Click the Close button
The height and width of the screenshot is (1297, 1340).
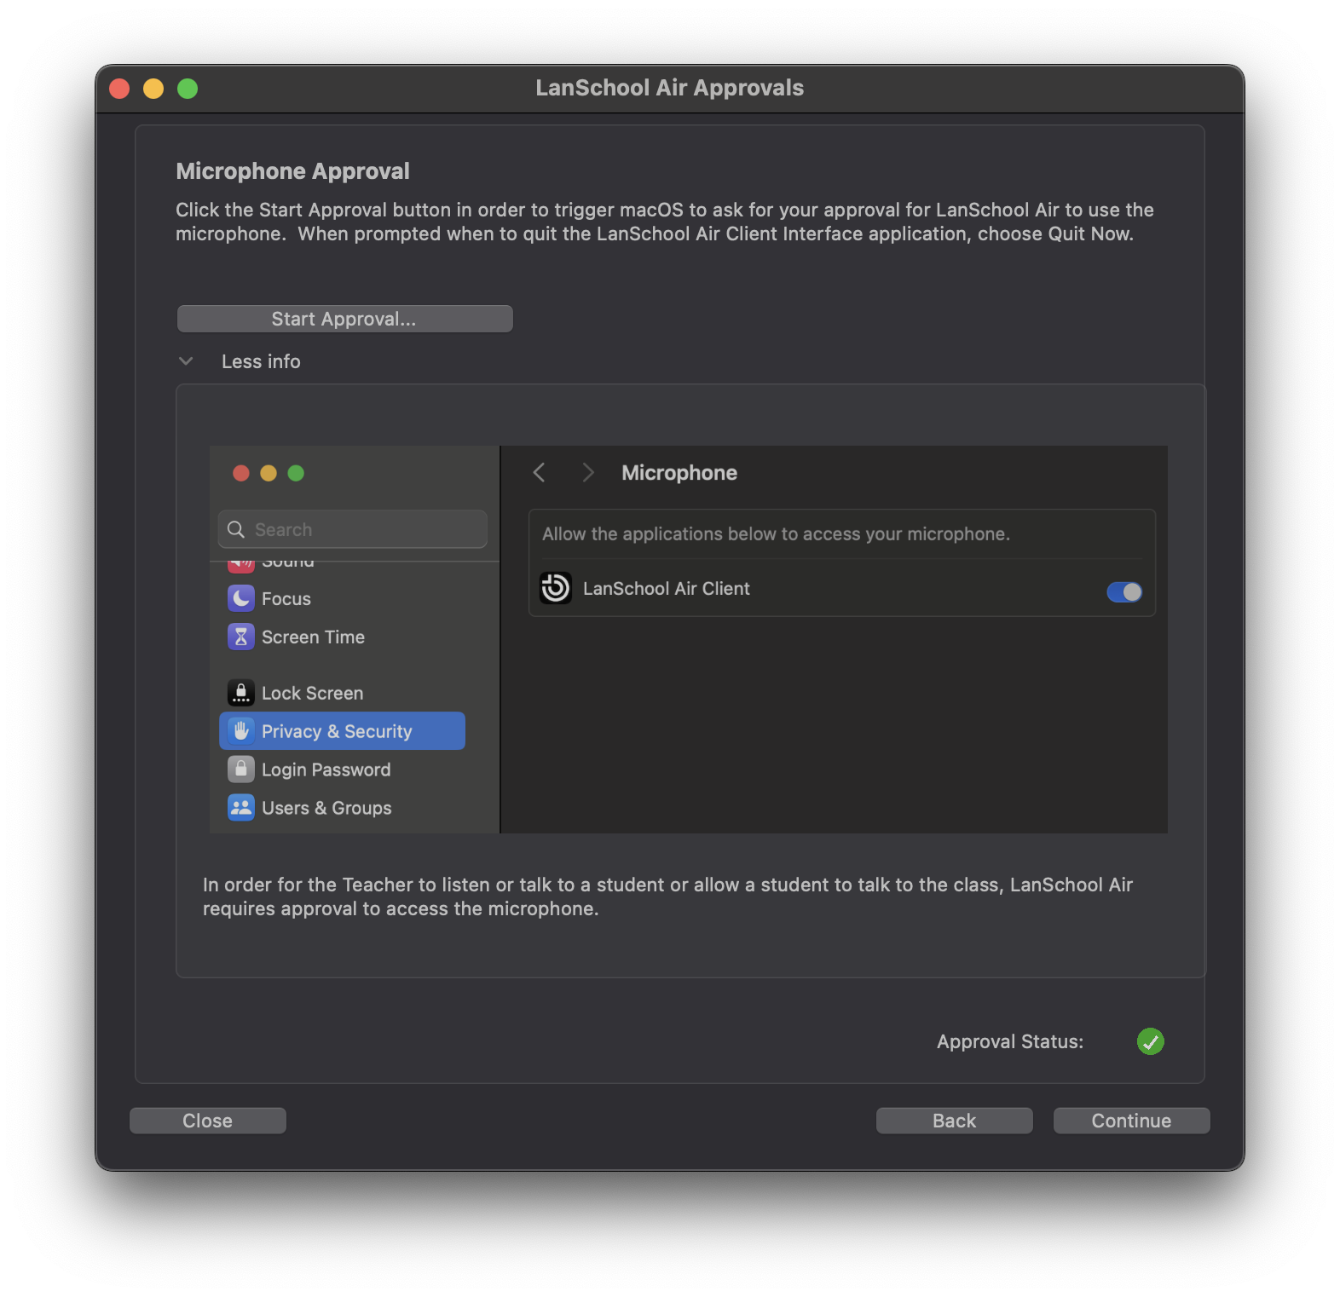208,1121
